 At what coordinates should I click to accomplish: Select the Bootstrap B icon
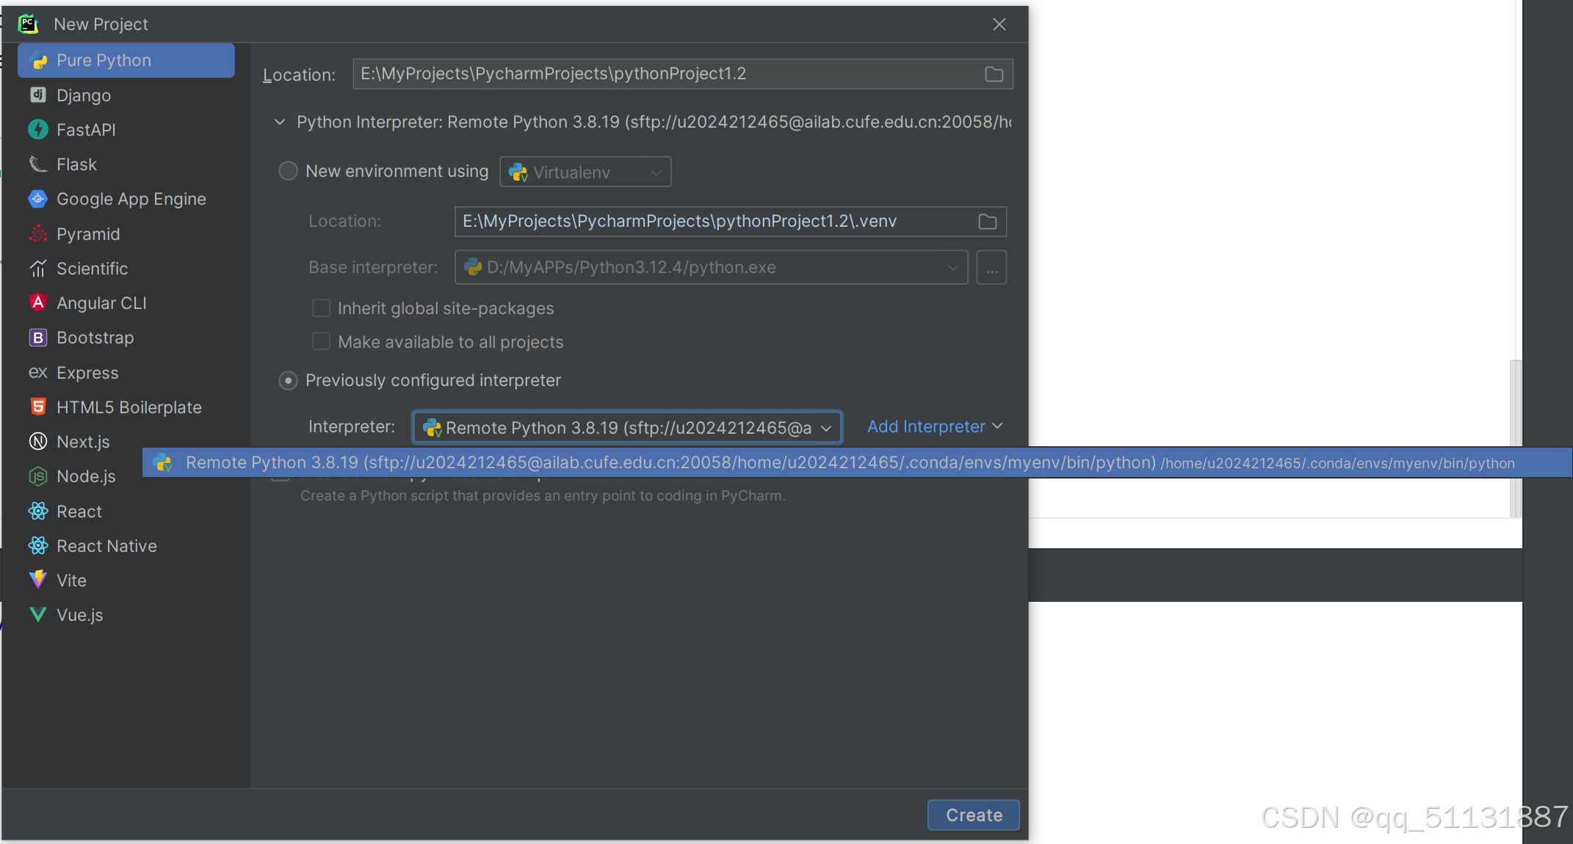click(x=38, y=338)
